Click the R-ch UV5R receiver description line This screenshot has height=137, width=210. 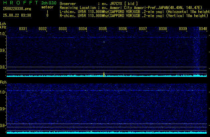pos(134,16)
